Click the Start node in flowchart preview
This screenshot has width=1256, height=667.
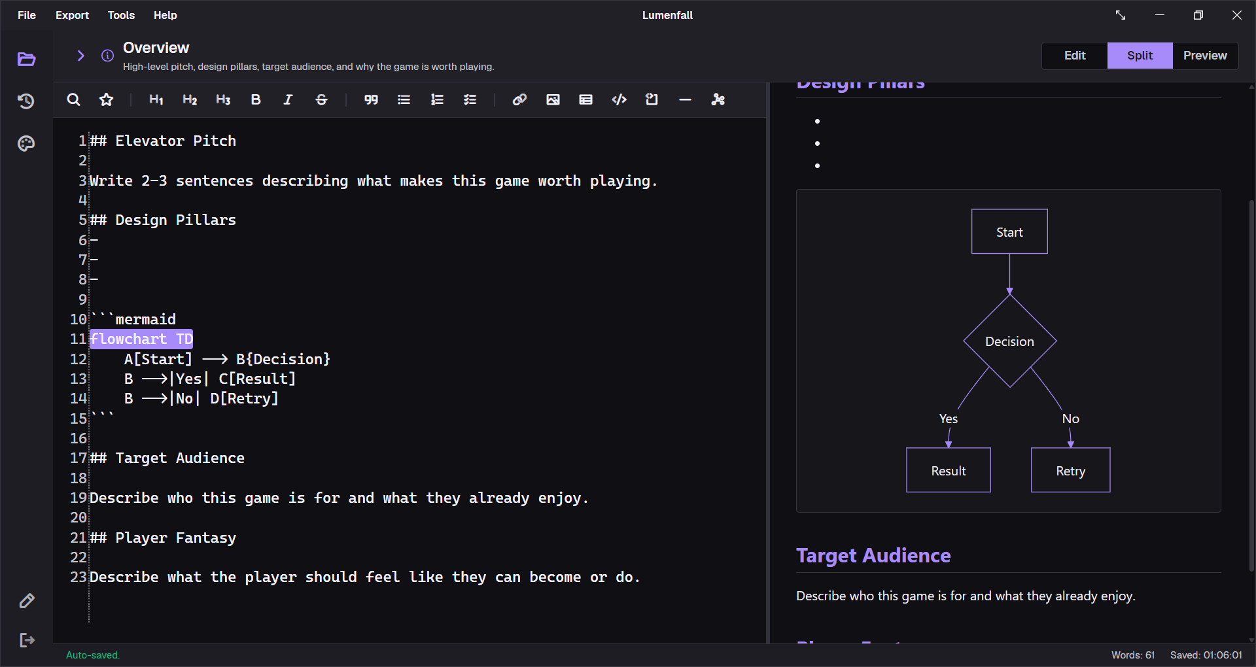(x=1009, y=231)
